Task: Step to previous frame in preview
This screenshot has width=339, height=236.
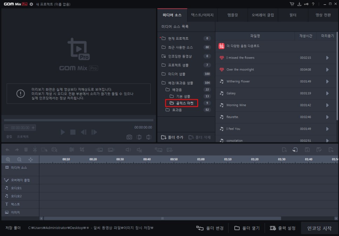Action: pos(84,132)
